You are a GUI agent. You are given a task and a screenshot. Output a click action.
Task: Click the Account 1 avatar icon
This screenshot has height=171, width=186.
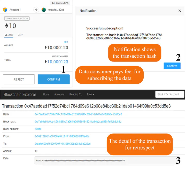(5, 10)
